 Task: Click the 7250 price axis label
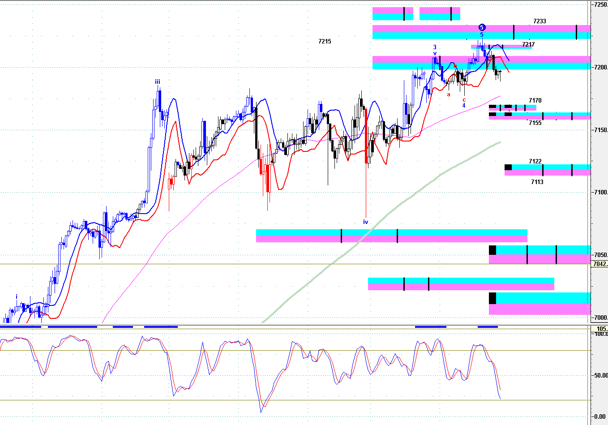600,4
